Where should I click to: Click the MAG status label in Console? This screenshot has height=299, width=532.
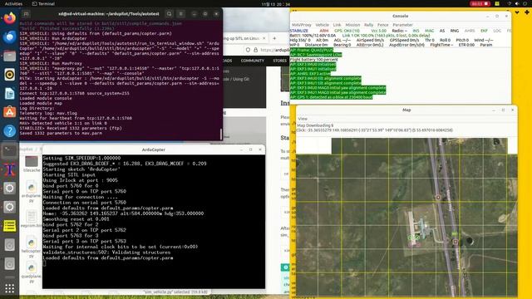click(x=429, y=31)
